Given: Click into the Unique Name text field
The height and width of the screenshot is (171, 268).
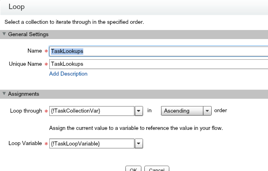Looking at the screenshot, I should [158, 64].
